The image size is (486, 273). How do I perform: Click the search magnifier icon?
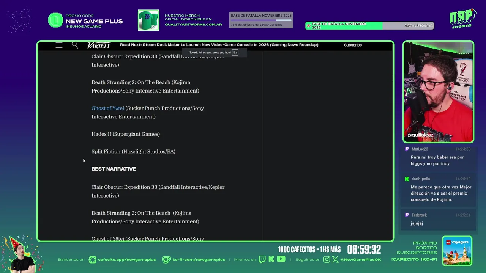coord(75,45)
